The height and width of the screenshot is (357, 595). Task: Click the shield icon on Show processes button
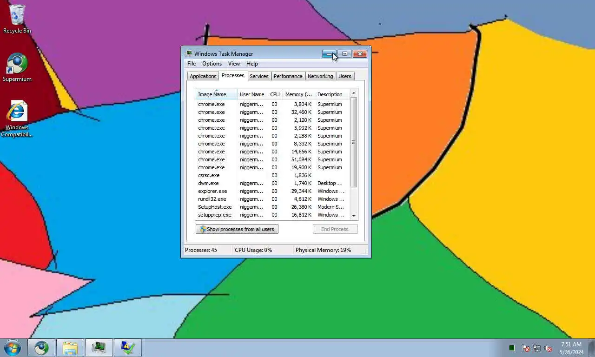pos(202,229)
